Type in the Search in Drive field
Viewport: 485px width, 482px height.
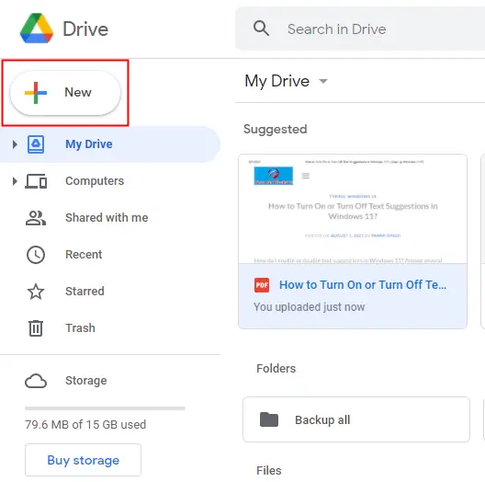[360, 29]
